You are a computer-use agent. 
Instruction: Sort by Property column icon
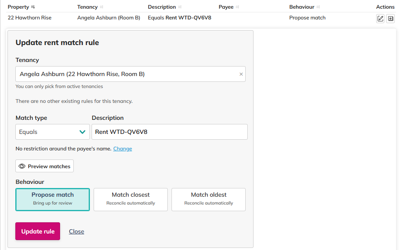click(33, 7)
